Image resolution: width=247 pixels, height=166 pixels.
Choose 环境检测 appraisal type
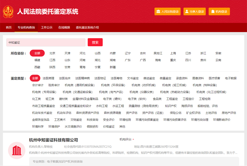(125, 120)
